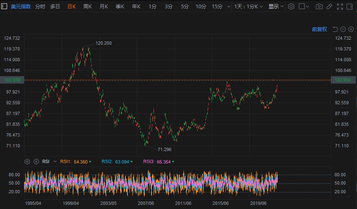Switch to the 分时 intraday tab
Screen dimensions: 357x209
(40, 7)
